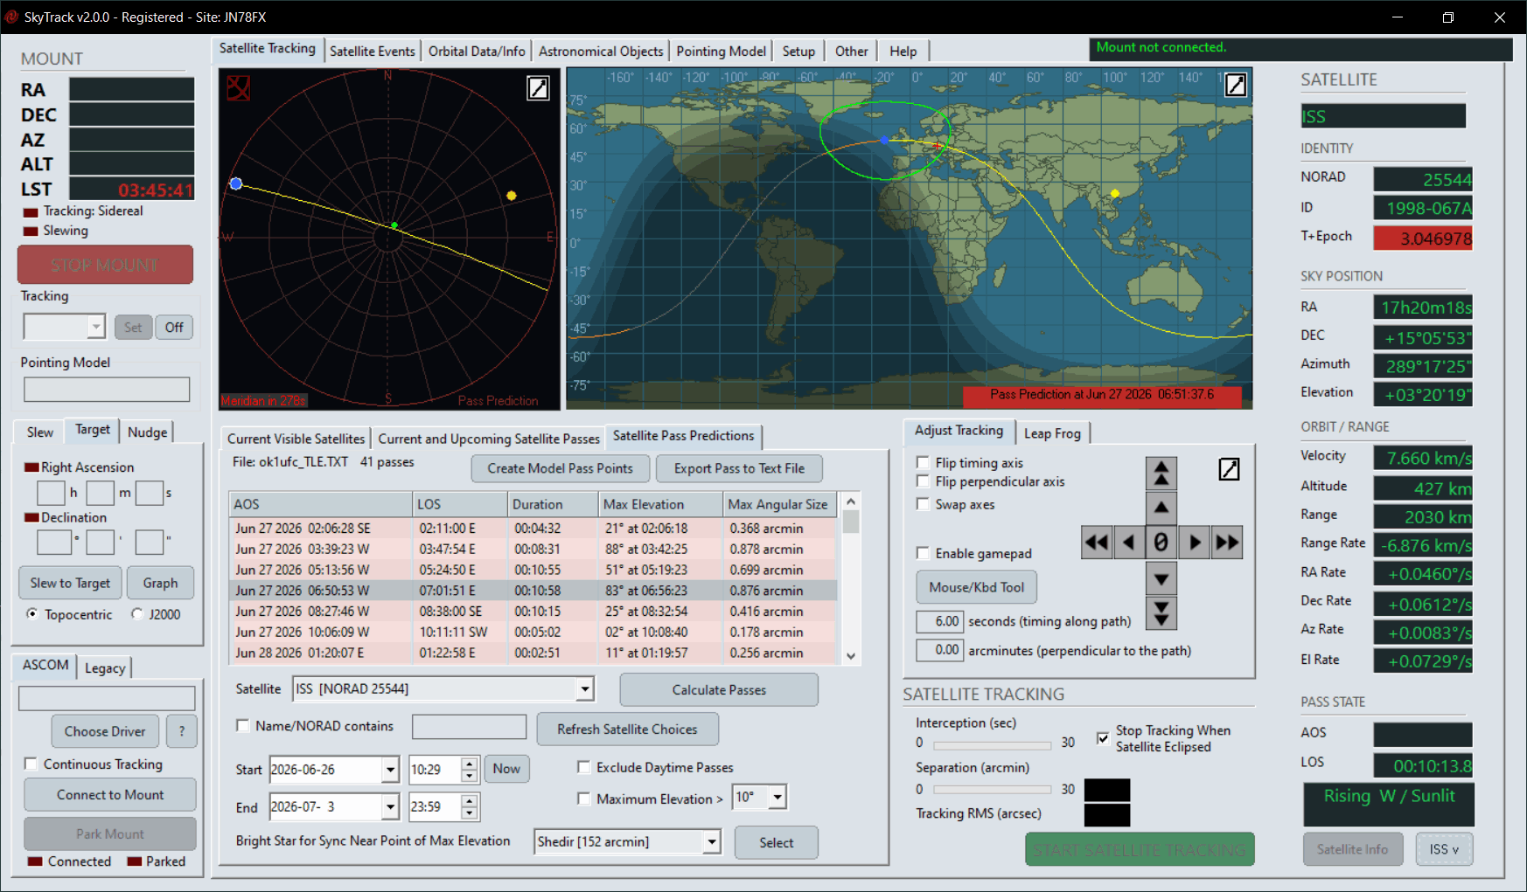Click the double up arrow adjust button
The width and height of the screenshot is (1527, 892).
1161,473
